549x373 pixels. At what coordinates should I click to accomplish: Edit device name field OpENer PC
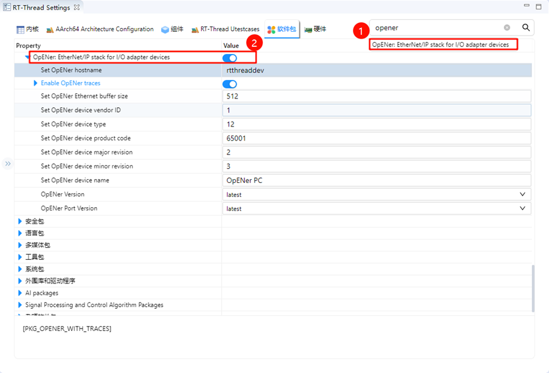pos(376,180)
